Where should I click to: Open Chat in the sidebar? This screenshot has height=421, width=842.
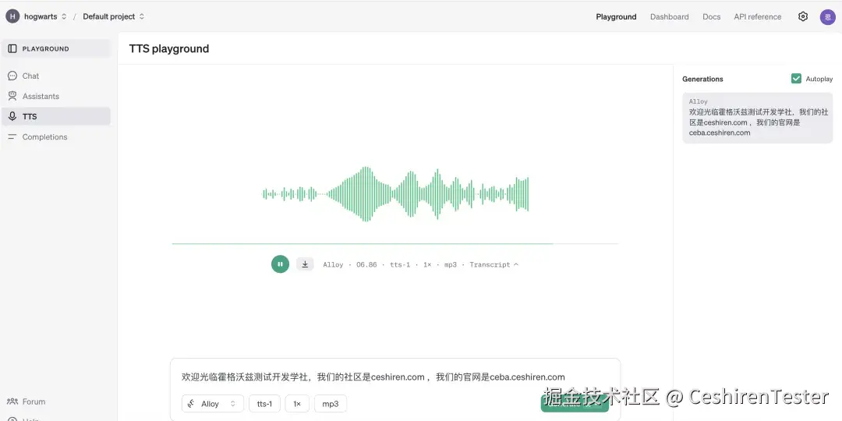[56, 76]
